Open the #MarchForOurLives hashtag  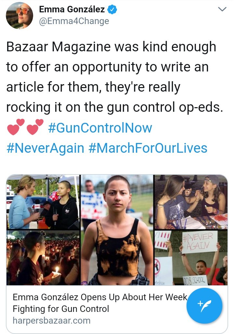coord(148,148)
